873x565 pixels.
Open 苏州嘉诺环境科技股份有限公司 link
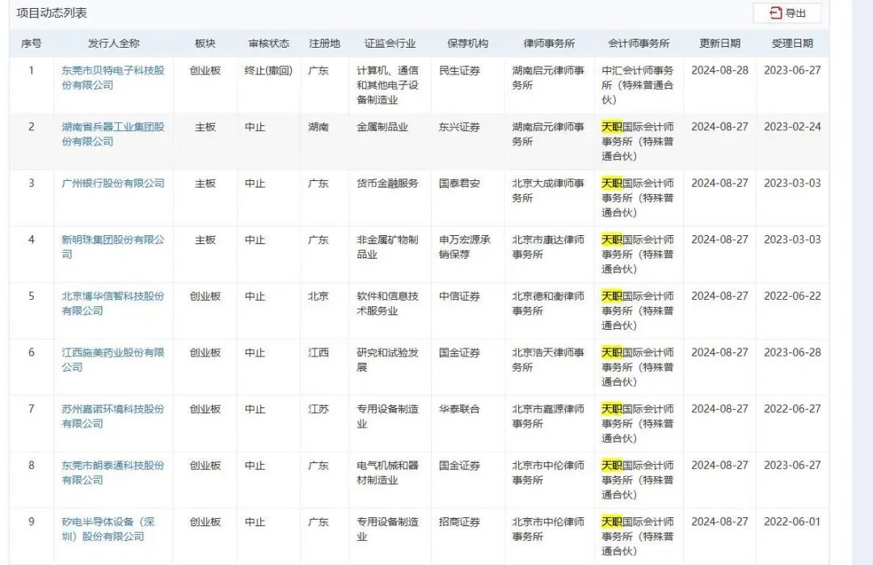coord(113,416)
